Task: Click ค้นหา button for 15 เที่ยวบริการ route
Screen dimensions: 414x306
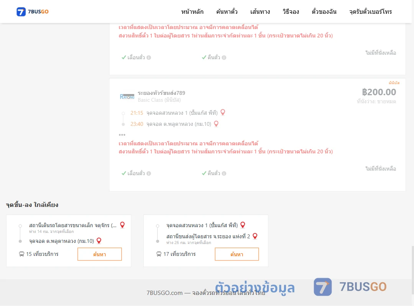Action: pos(100,254)
